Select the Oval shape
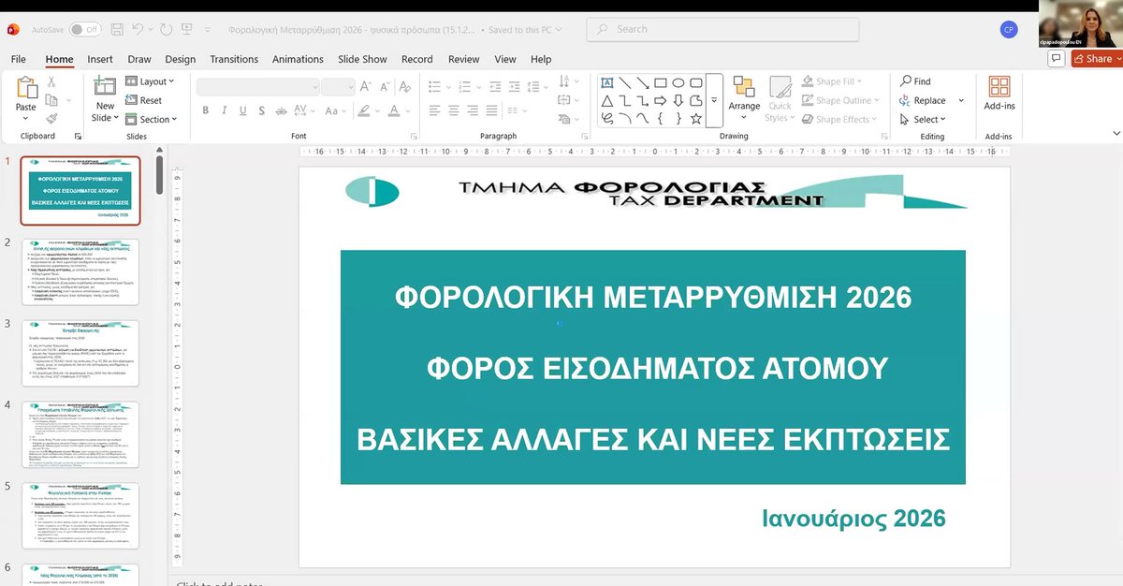The height and width of the screenshot is (586, 1123). click(x=679, y=82)
